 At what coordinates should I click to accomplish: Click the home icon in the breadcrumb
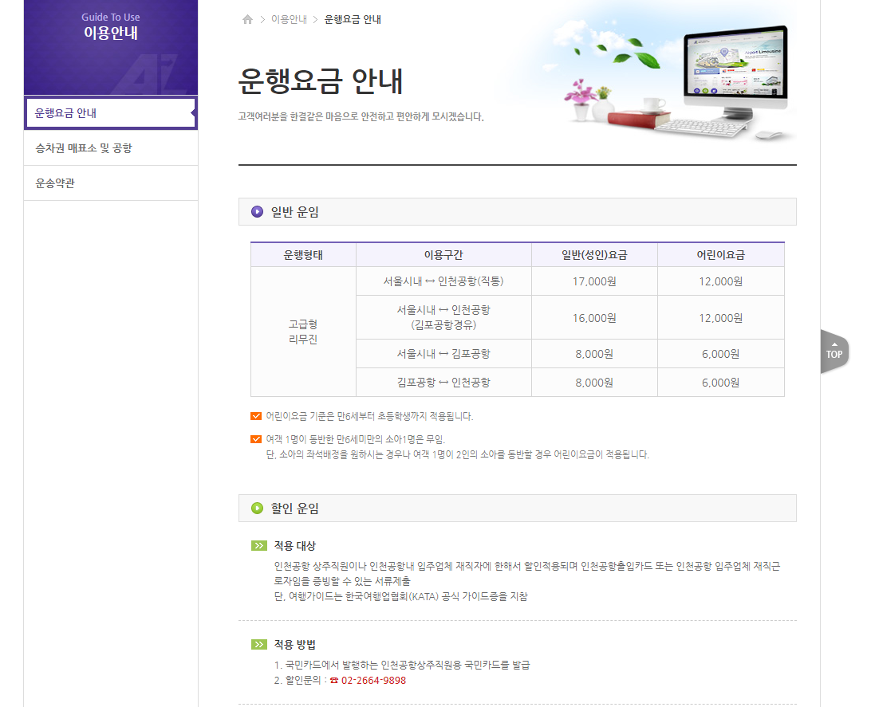247,18
